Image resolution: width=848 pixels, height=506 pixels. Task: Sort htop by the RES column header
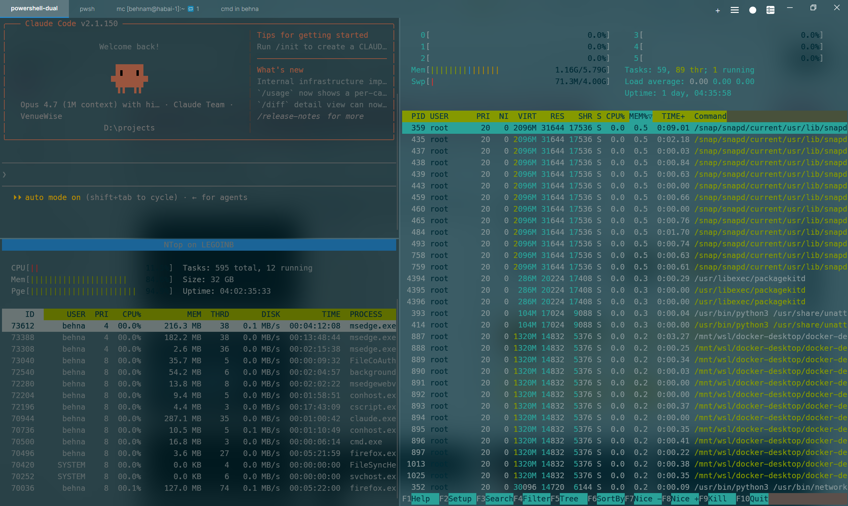[x=557, y=116]
